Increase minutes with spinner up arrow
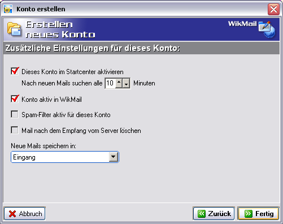Image resolution: width=283 pixels, height=224 pixels. pyautogui.click(x=119, y=83)
